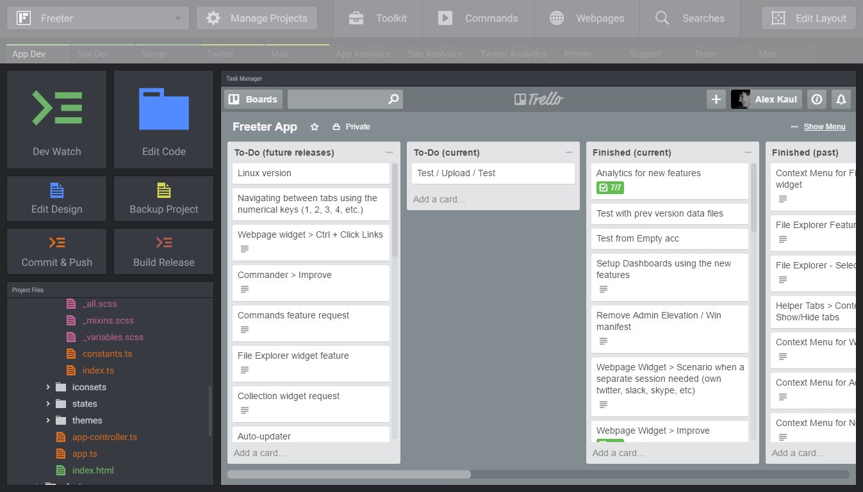Open Trello notifications bell icon
Screen dimensions: 863x492
(841, 99)
